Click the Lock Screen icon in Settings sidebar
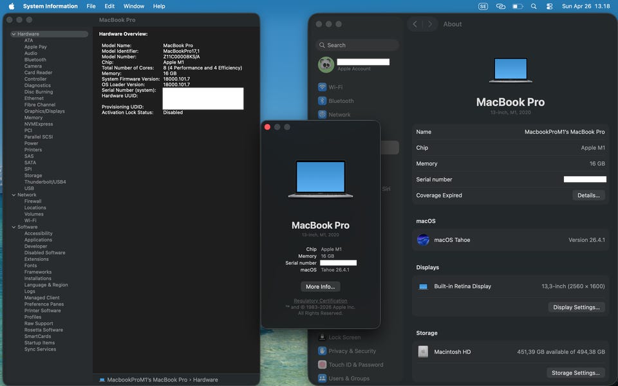The width and height of the screenshot is (618, 386). (x=322, y=337)
